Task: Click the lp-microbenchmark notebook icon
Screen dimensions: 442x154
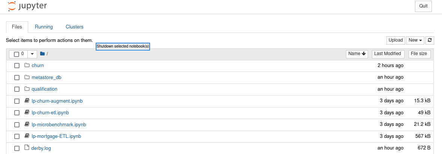Action: (x=27, y=124)
